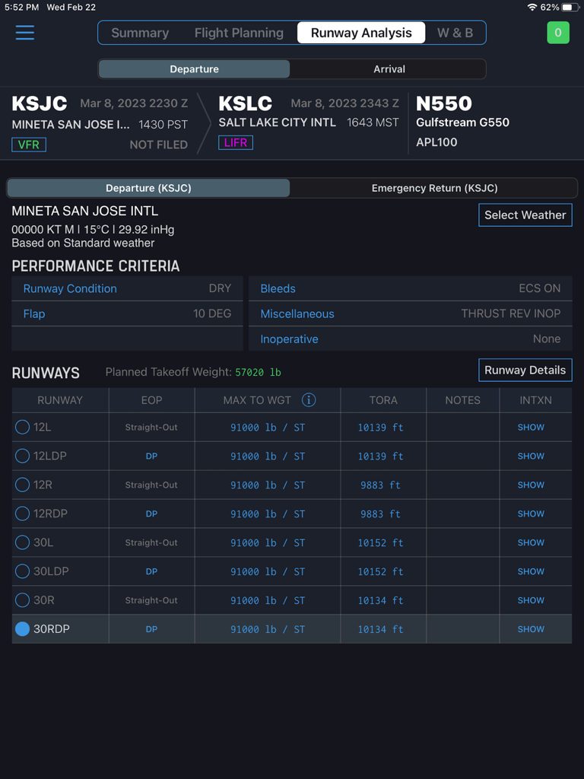Select runway 12RDP radio button

point(22,514)
